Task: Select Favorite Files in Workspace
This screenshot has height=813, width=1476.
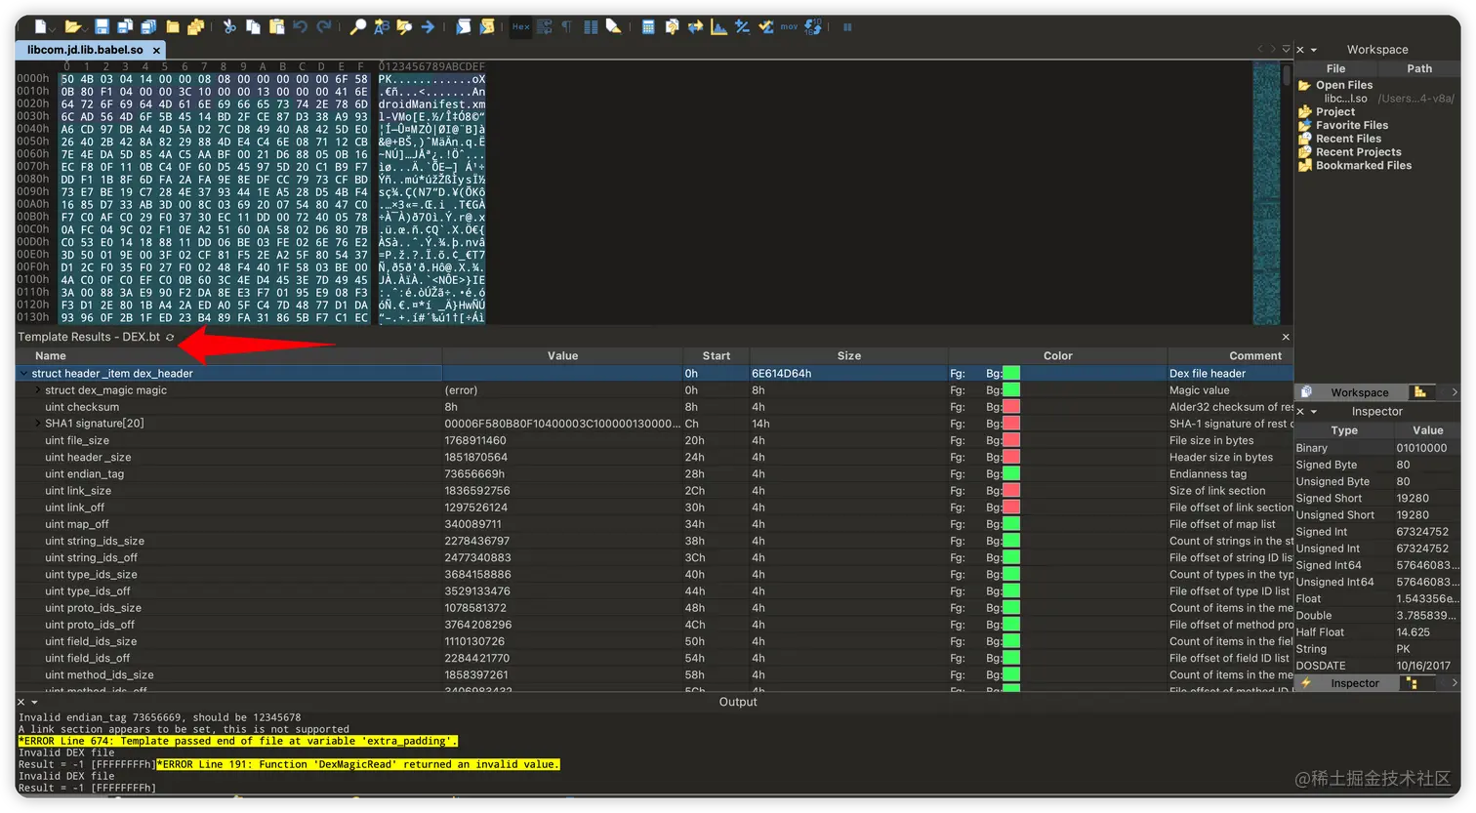Action: pos(1351,125)
